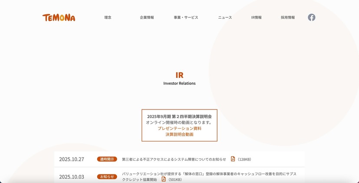The width and height of the screenshot is (359, 183).
Task: Open the ニュース menu item
Action: click(x=225, y=17)
